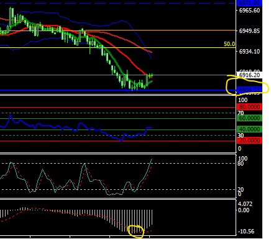Select the thick blue horizontal support line
Screen dimensions: 271x239
118,90
